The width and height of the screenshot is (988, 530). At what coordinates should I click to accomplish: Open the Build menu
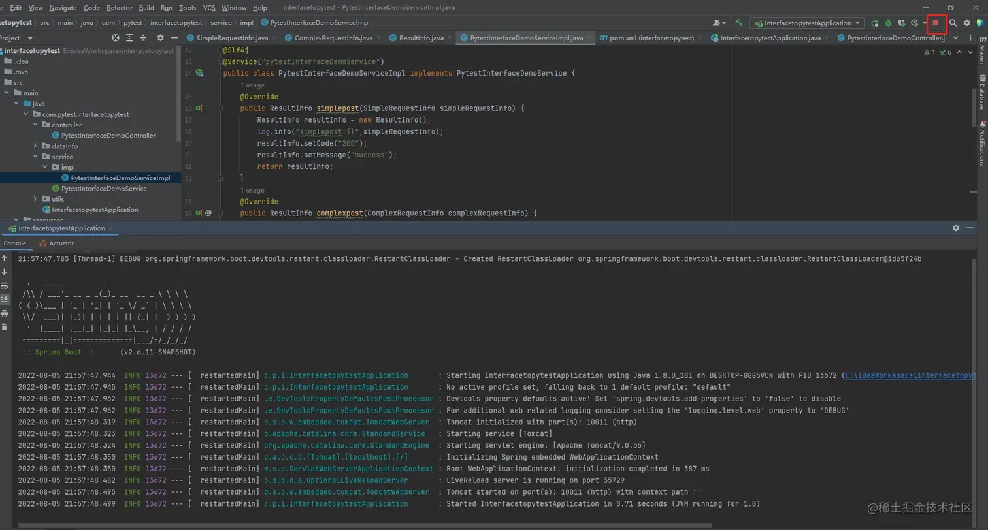pyautogui.click(x=146, y=8)
